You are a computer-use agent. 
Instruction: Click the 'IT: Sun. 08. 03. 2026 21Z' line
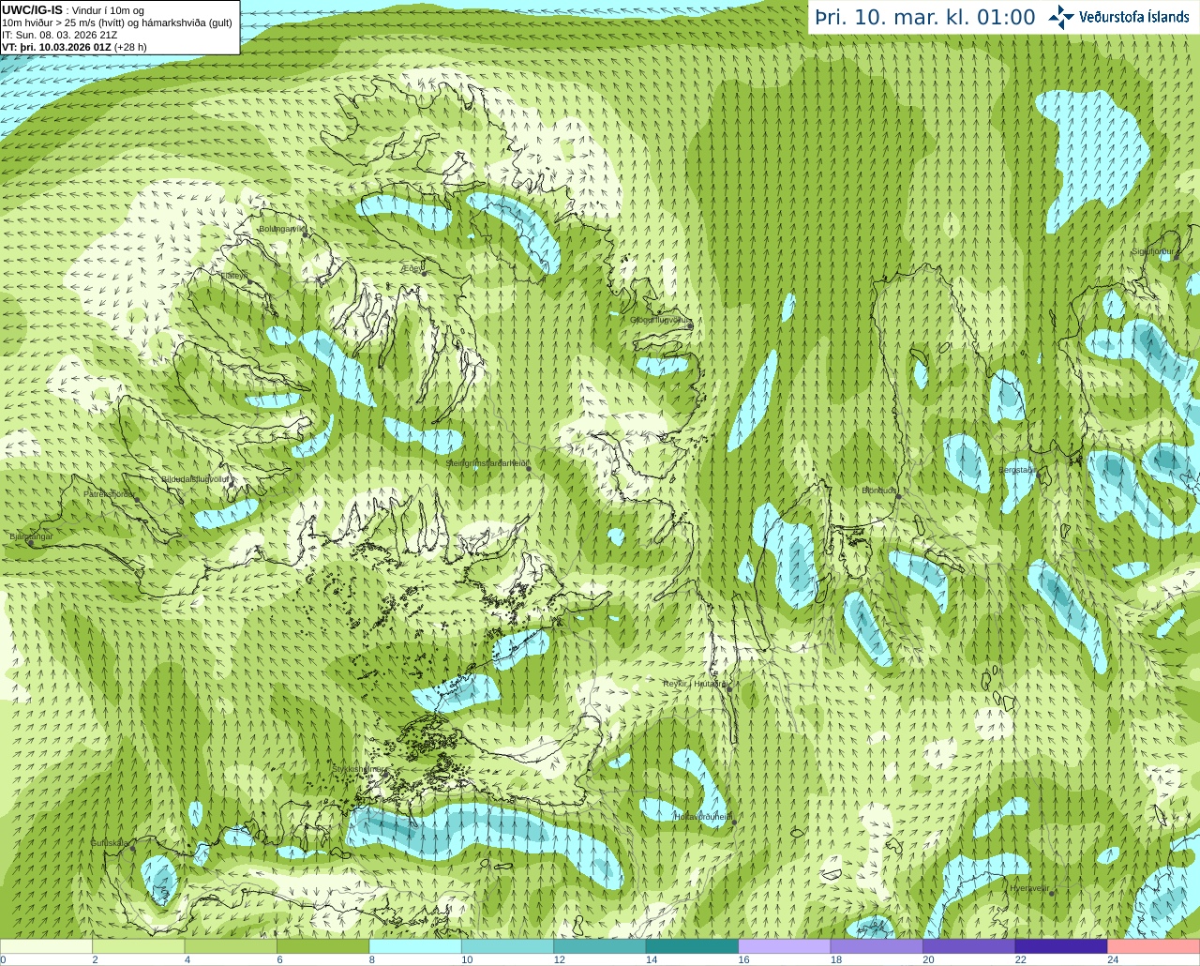tap(60, 35)
